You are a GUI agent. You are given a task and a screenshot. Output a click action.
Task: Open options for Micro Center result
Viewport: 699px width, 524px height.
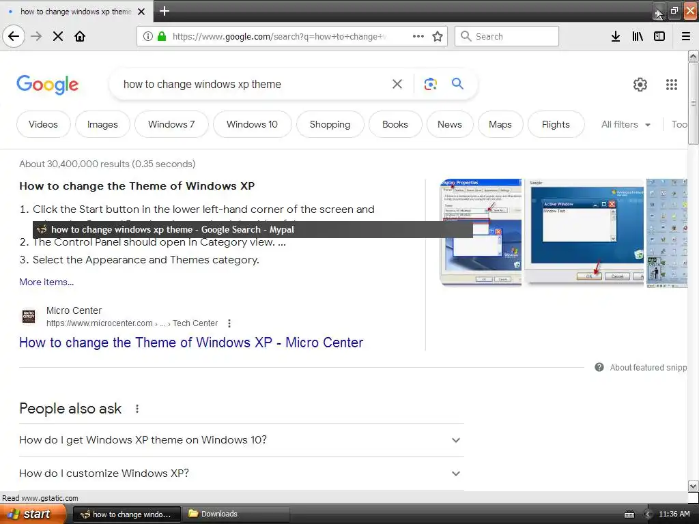pyautogui.click(x=229, y=323)
